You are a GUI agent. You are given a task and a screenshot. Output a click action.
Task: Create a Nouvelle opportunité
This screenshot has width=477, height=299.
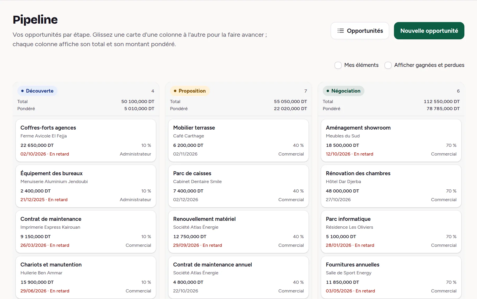(x=429, y=31)
